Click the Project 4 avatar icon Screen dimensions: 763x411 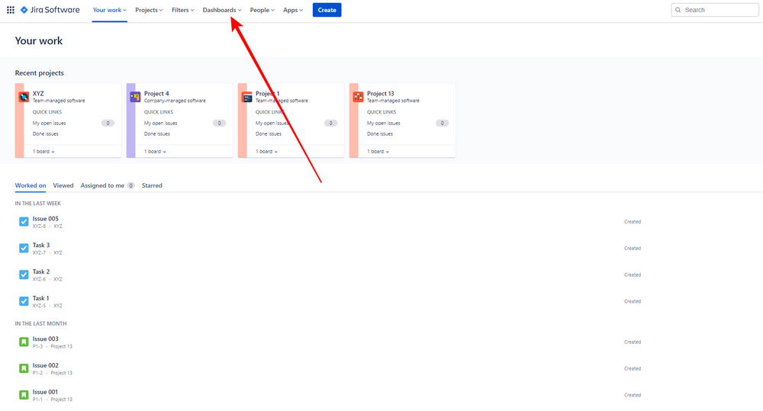[x=135, y=97]
